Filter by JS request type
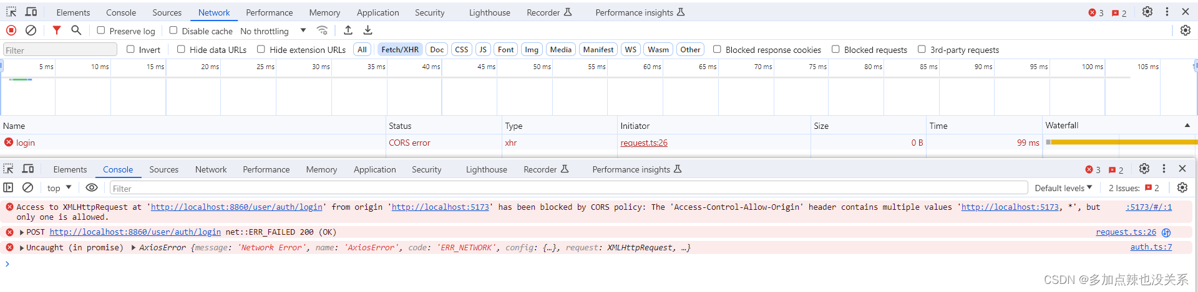 click(482, 49)
